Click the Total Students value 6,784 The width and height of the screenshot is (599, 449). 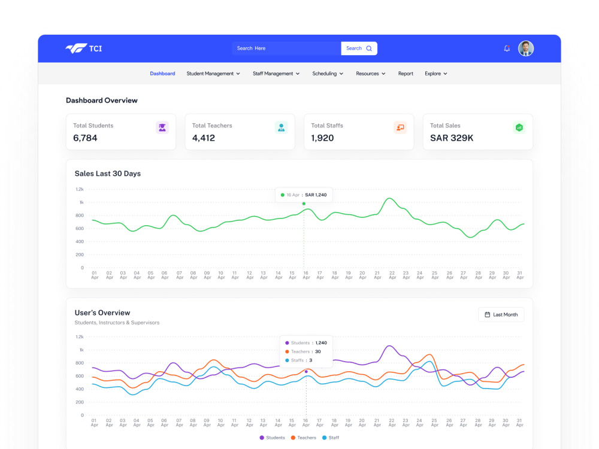85,138
